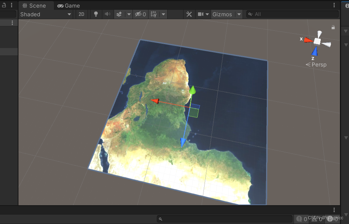
Task: Click the grid visibility icon
Action: coord(154,14)
